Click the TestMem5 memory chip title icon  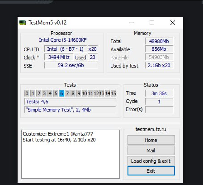tap(23, 23)
